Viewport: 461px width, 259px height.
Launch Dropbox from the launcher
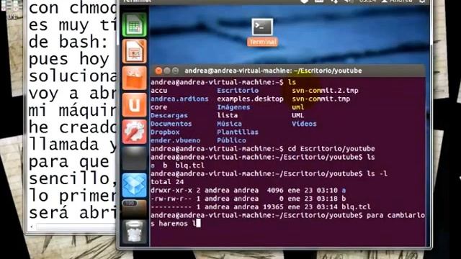[135, 185]
